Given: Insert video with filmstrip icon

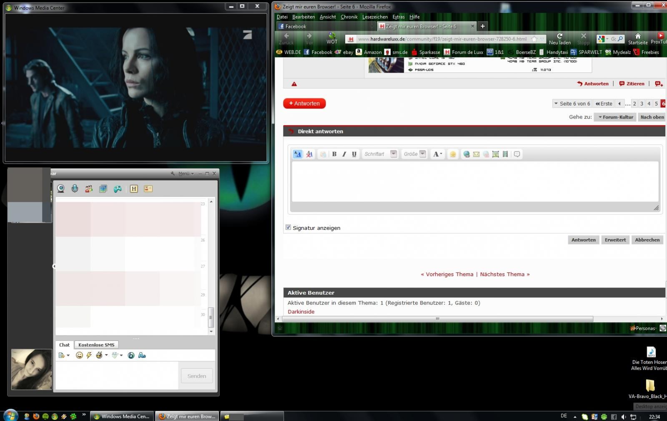Looking at the screenshot, I should tap(505, 154).
